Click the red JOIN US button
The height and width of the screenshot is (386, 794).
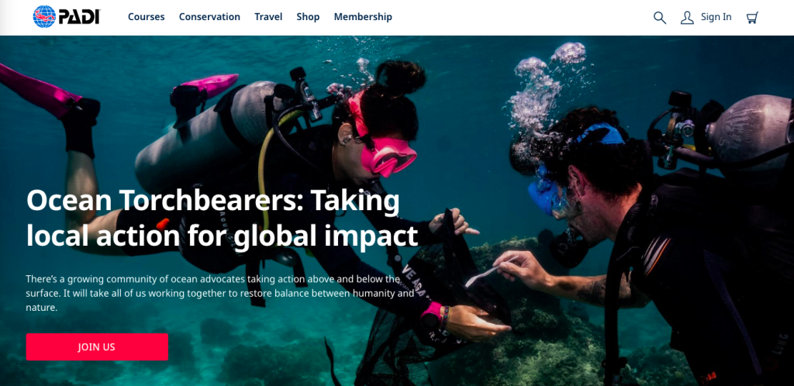(97, 347)
